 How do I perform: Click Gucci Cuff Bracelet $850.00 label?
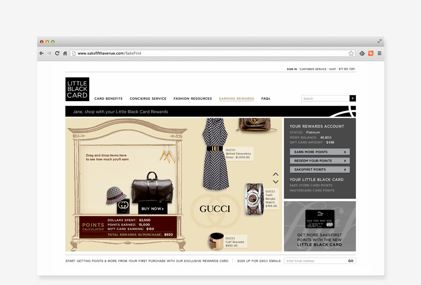pyautogui.click(x=235, y=242)
